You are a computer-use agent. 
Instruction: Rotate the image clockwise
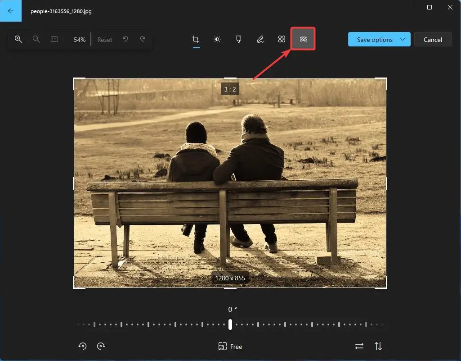point(101,346)
